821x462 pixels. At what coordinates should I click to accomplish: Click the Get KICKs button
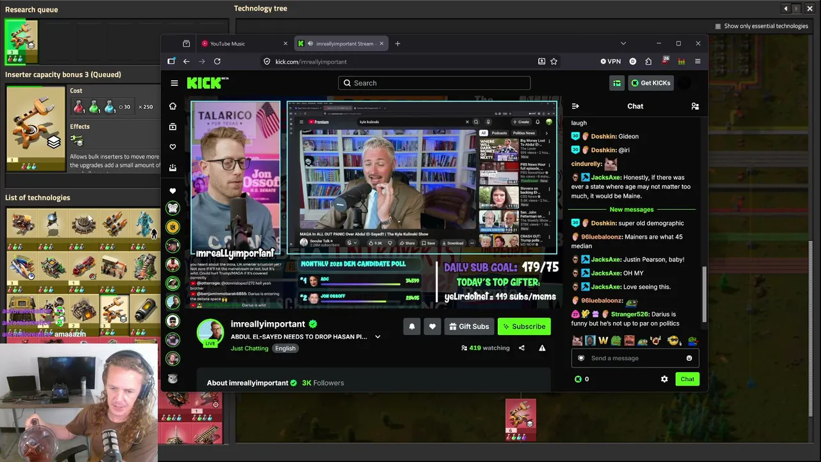(650, 83)
